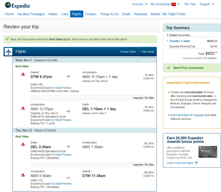Screen dimensions: 221x192
Task: Click the arrow between DTW and AMS 11:35am
Action: coord(68,76)
